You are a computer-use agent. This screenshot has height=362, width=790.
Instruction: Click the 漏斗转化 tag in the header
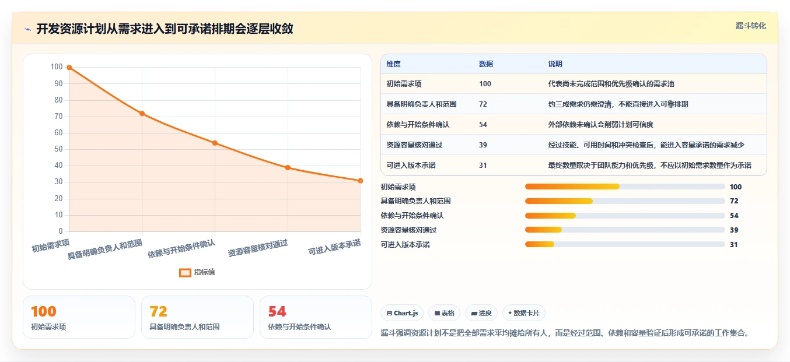pos(750,26)
